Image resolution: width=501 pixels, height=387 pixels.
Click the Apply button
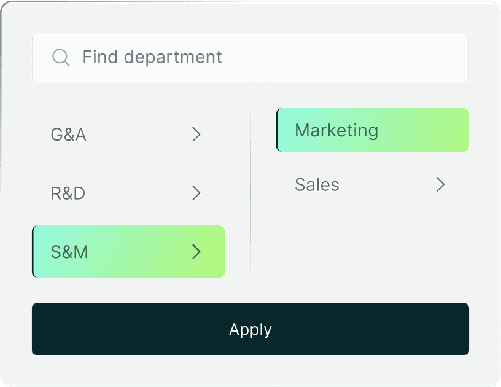point(251,329)
